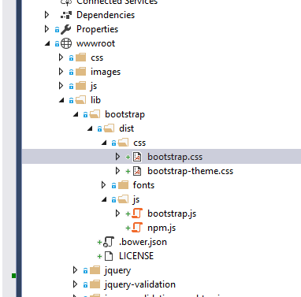
Task: Select the jquery-validation folder label
Action: (x=140, y=284)
